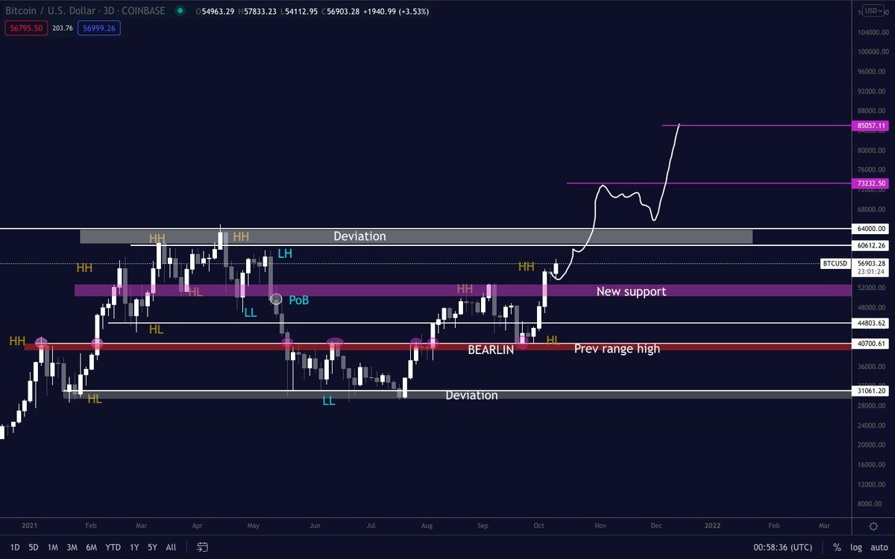
Task: Open the go-to-date calendar icon
Action: pos(201,547)
